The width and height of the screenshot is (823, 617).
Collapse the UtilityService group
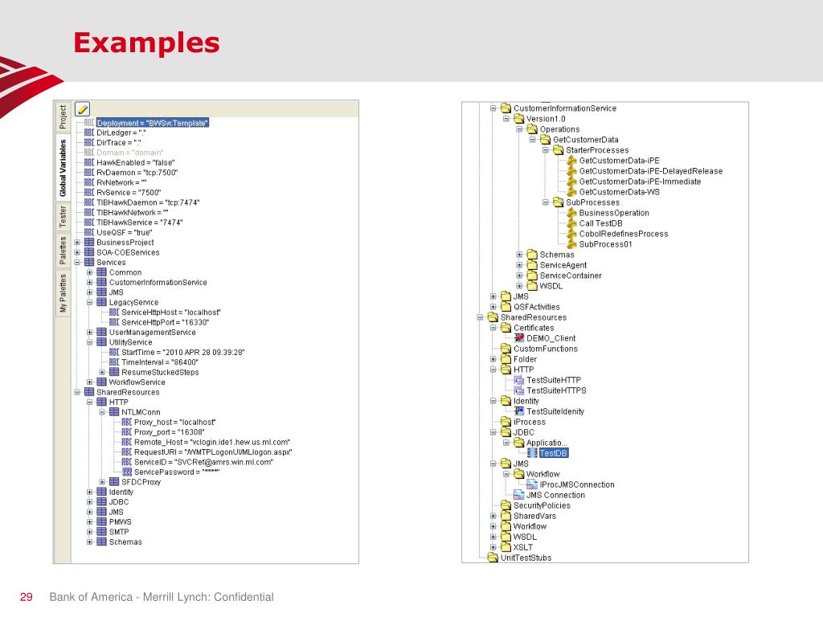tap(90, 342)
